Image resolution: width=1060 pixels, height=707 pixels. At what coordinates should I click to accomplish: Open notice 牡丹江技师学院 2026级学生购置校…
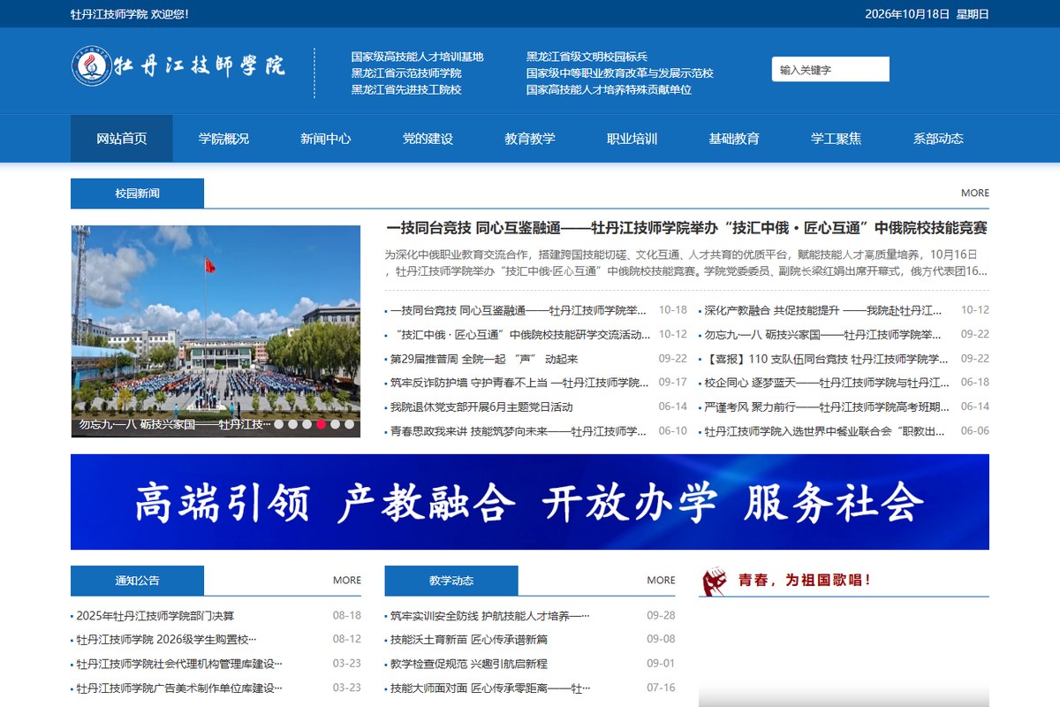tap(167, 639)
